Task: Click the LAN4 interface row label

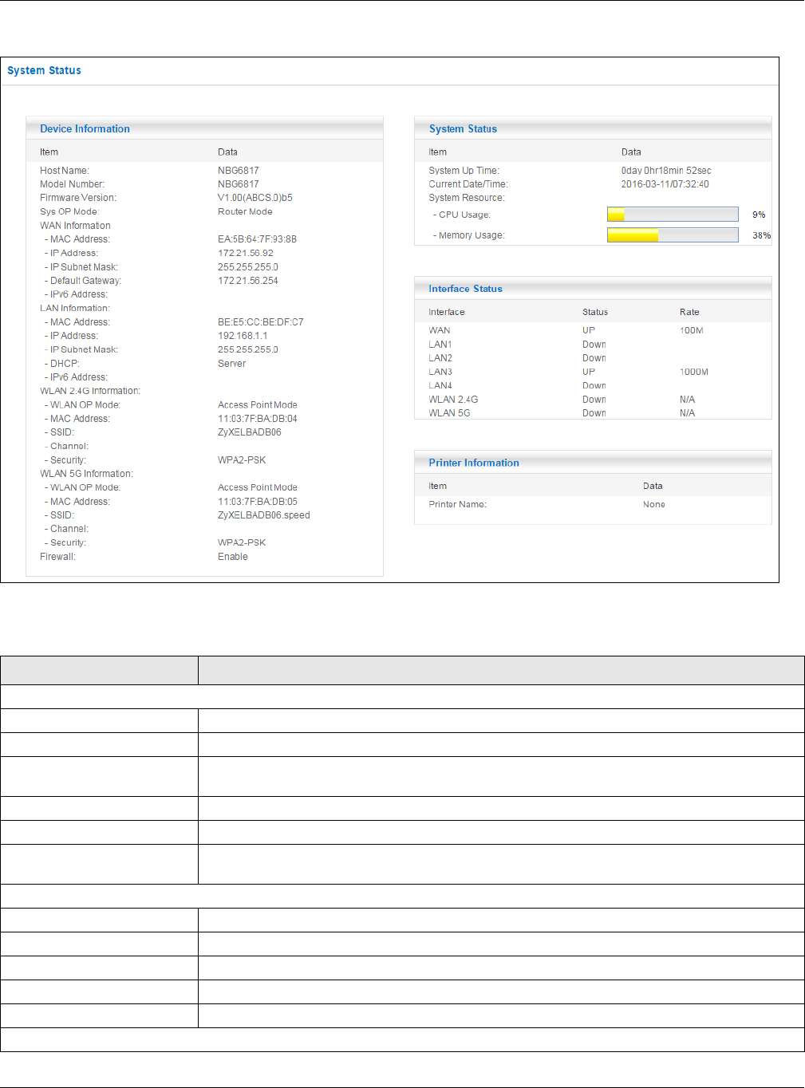Action: pyautogui.click(x=440, y=385)
